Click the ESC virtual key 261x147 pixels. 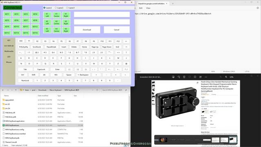click(21, 41)
